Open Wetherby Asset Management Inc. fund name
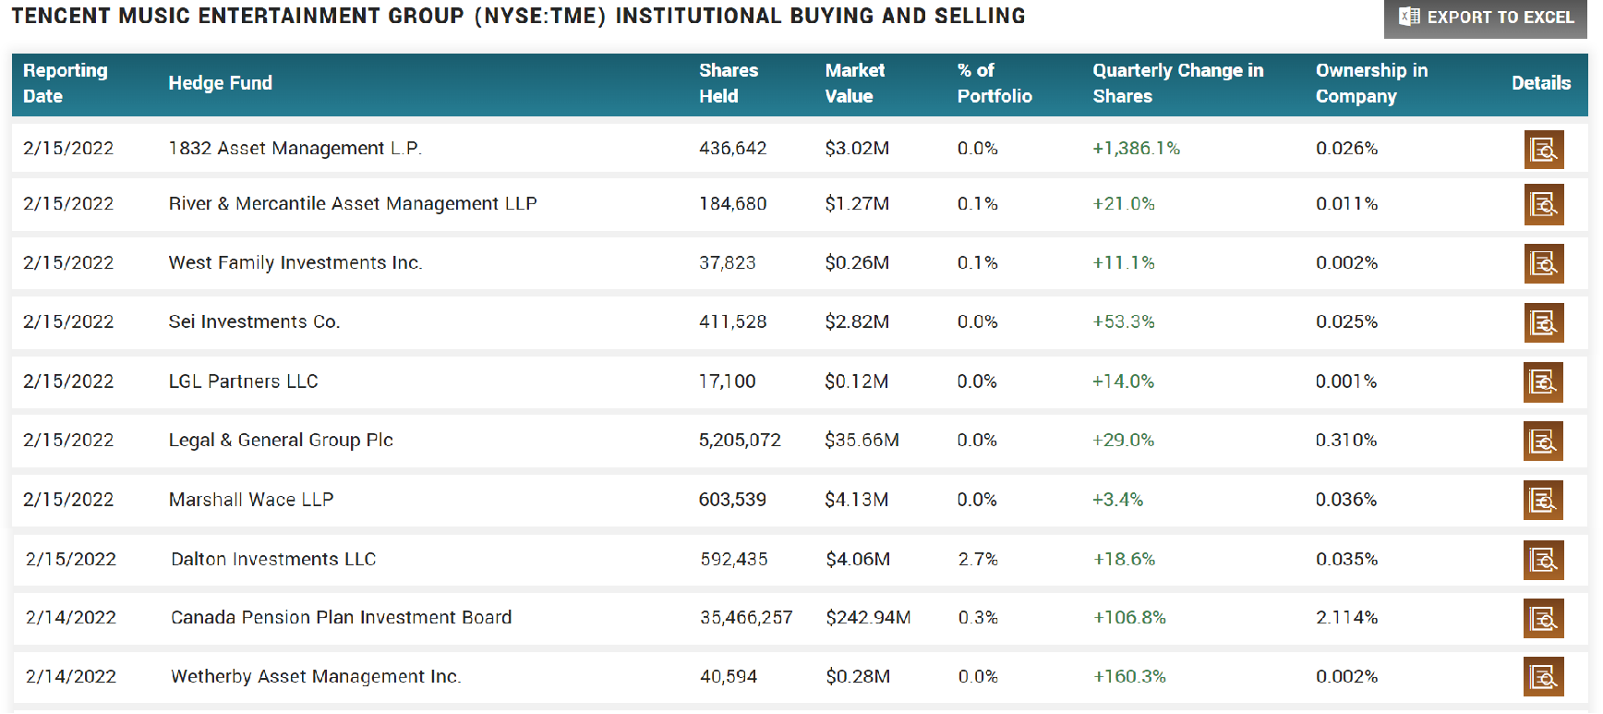This screenshot has width=1603, height=714. click(x=316, y=677)
